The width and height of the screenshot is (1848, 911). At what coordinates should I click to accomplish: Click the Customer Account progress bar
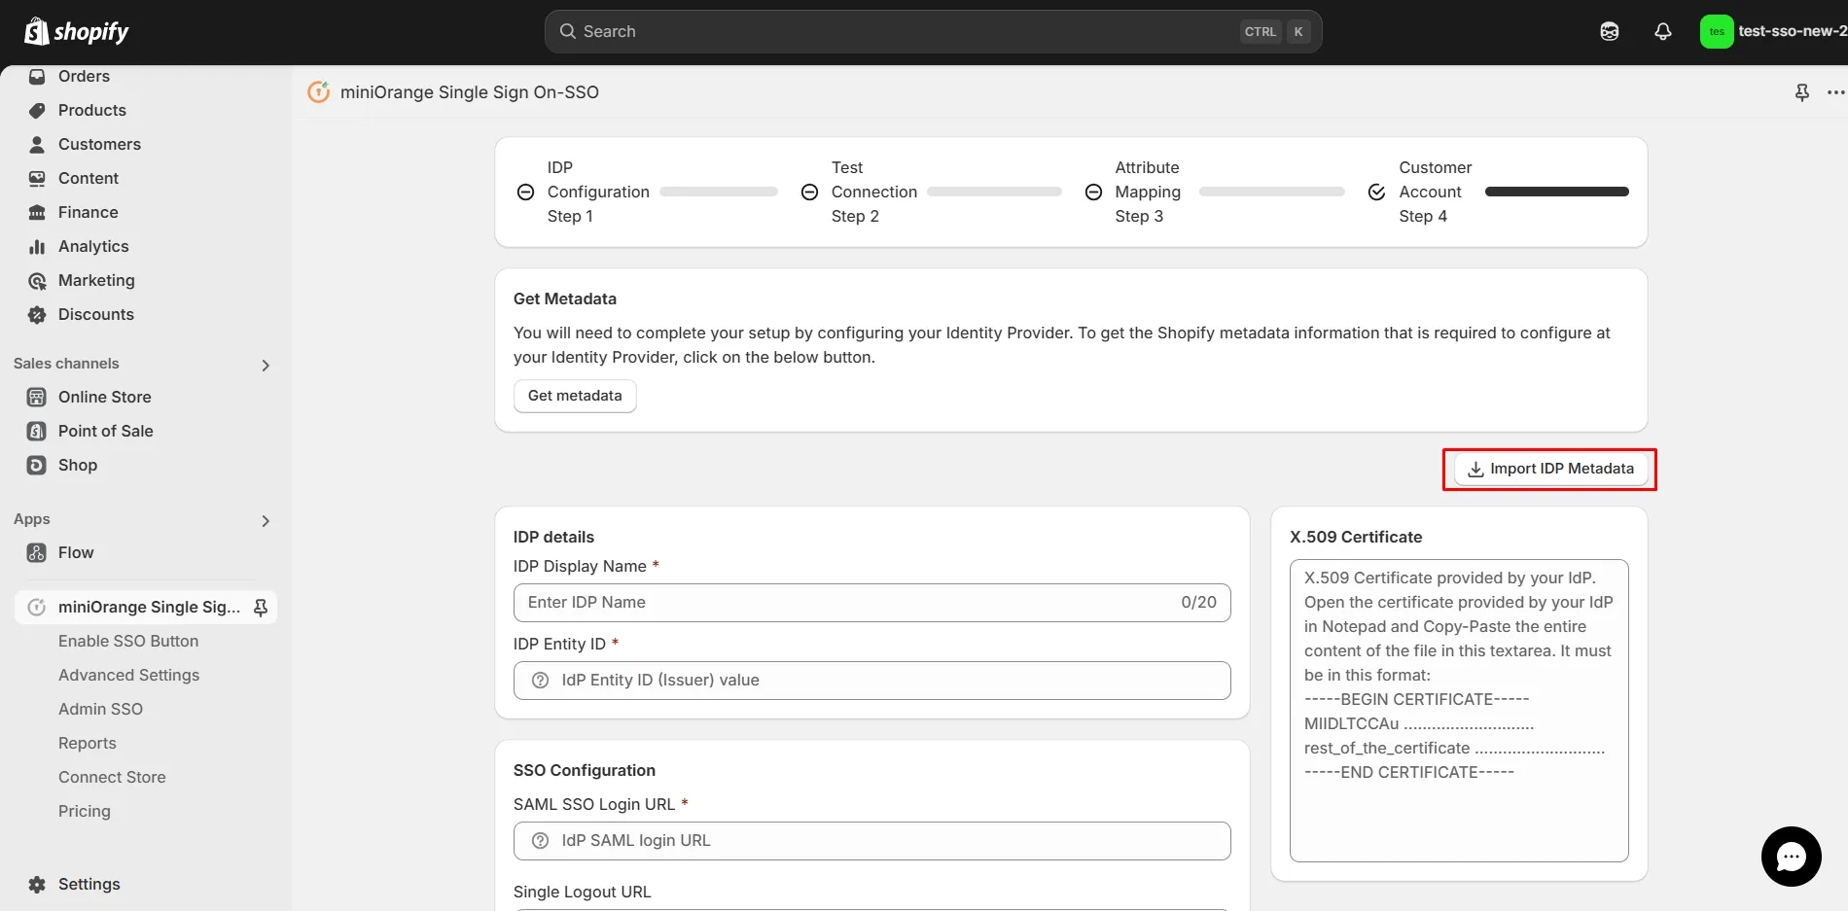[1556, 192]
